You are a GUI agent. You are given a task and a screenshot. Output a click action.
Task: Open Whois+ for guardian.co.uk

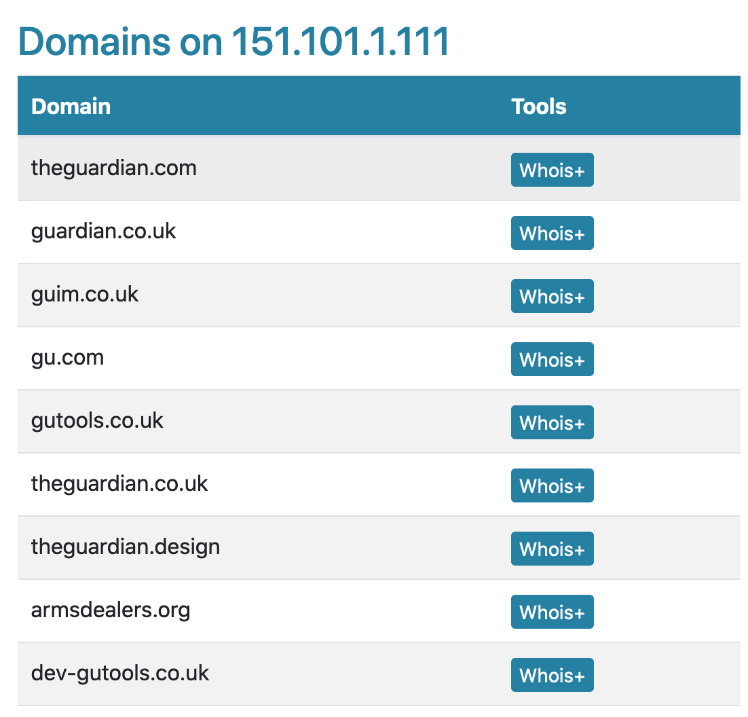coord(552,233)
